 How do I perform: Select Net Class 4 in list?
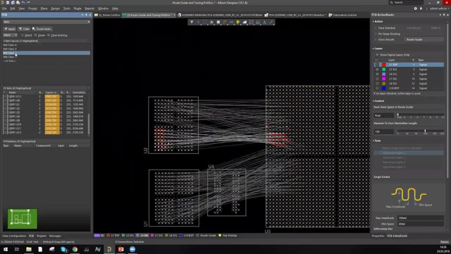(47, 45)
